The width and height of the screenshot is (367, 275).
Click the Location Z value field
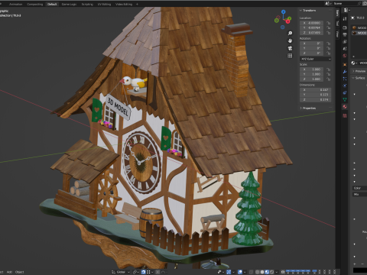pos(312,33)
